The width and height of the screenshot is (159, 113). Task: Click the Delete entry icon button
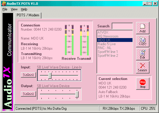143,67
